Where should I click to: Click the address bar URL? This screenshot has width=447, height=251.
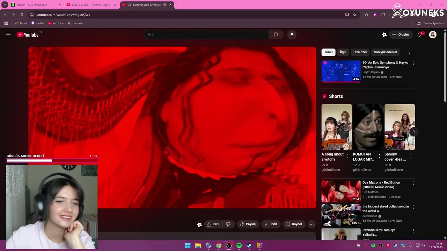(x=63, y=15)
